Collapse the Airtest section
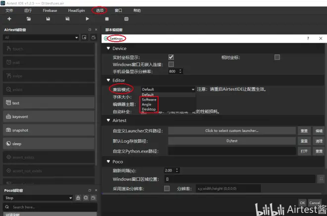 tap(108, 120)
